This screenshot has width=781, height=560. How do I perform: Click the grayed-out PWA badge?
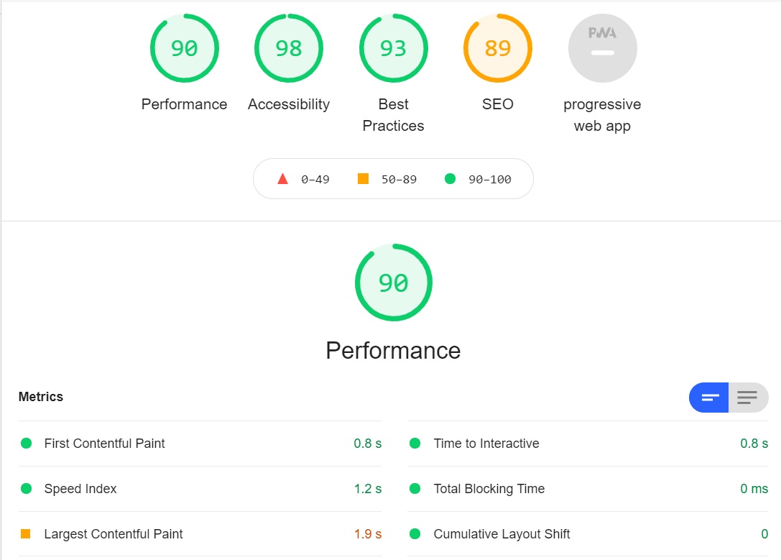pos(602,47)
